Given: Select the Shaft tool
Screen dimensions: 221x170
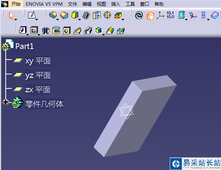Looking at the screenshot, I should coord(46,30).
